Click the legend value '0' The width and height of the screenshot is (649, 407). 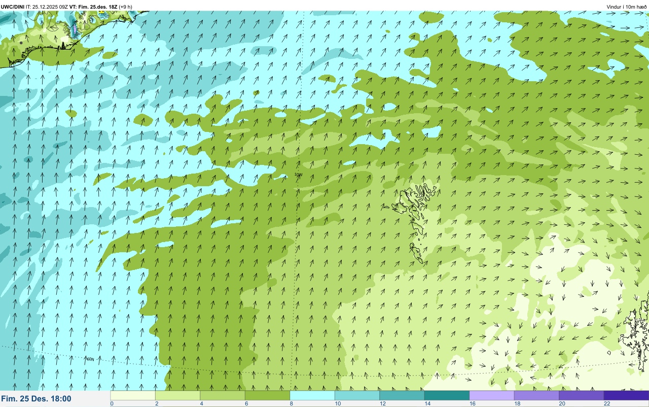click(112, 404)
